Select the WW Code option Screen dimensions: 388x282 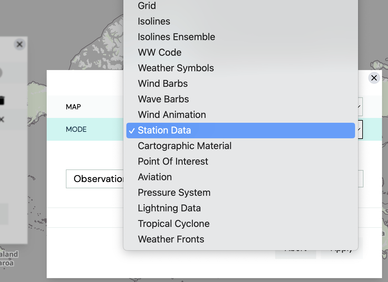pos(160,52)
